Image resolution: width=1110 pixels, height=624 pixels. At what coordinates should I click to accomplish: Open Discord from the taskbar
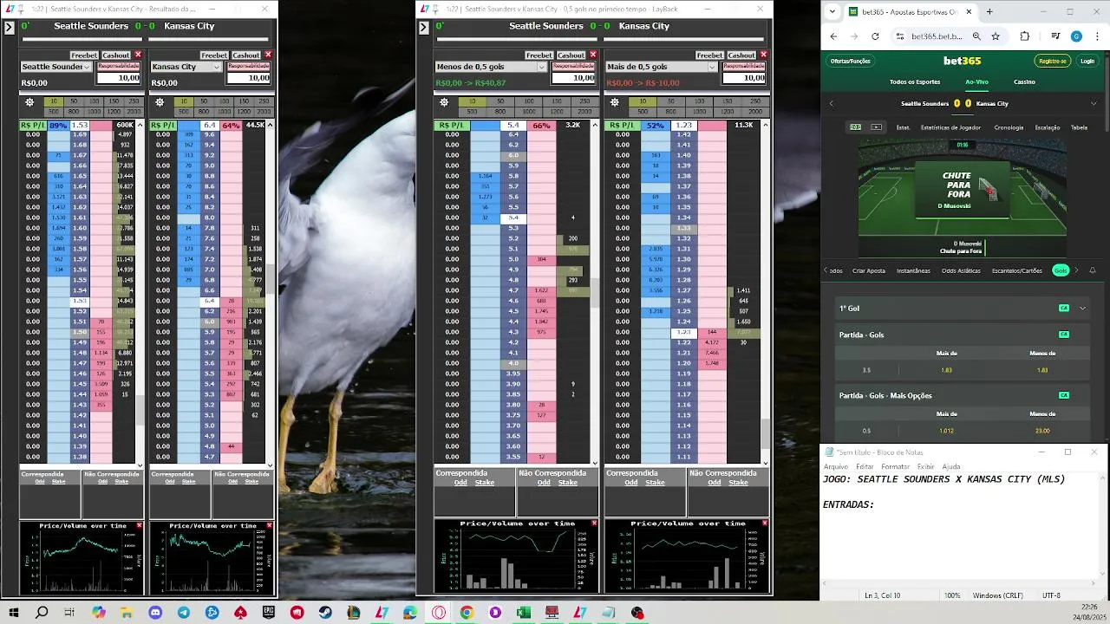click(155, 613)
